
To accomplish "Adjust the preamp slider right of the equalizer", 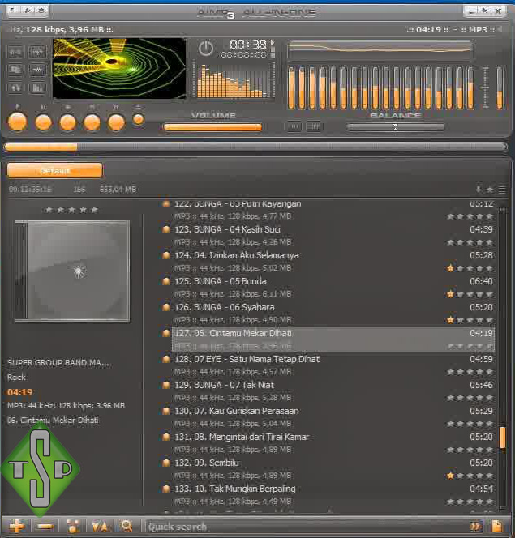I will (x=500, y=88).
